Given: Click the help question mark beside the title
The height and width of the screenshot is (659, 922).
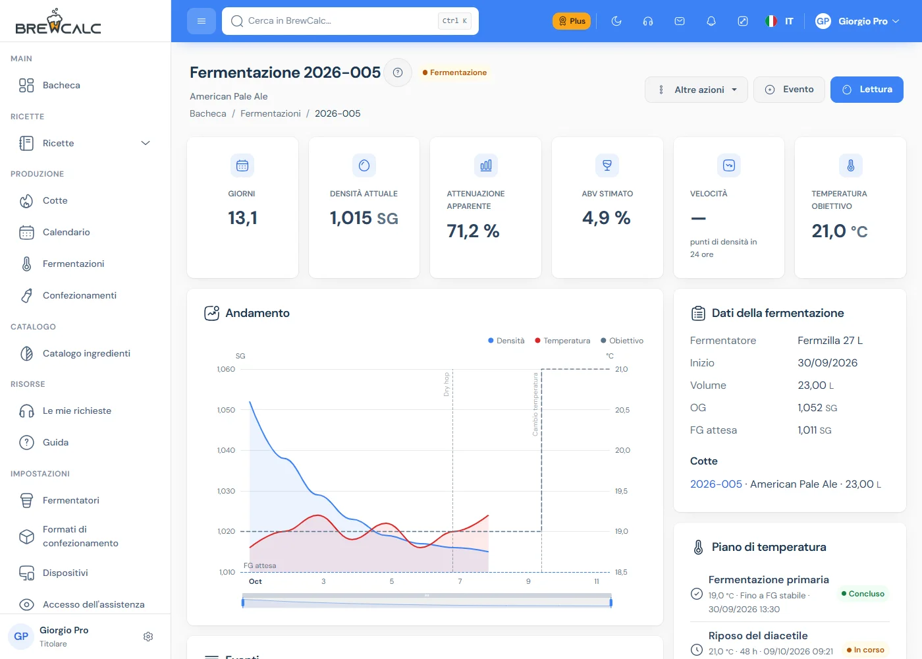Looking at the screenshot, I should (x=398, y=72).
